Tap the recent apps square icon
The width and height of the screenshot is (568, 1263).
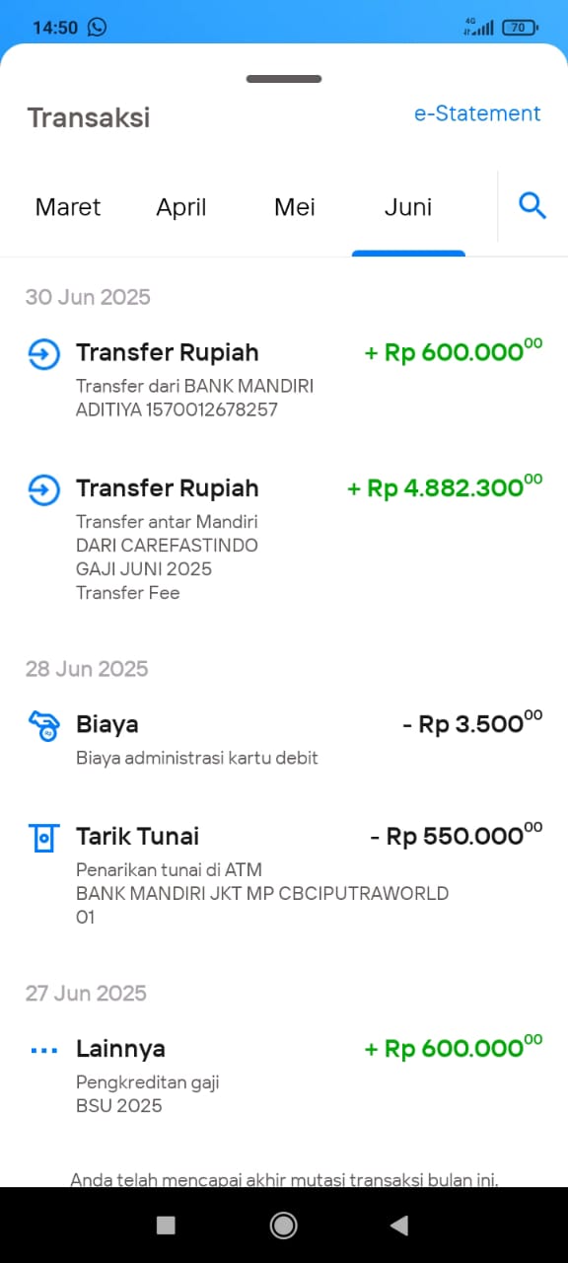pos(166,1225)
